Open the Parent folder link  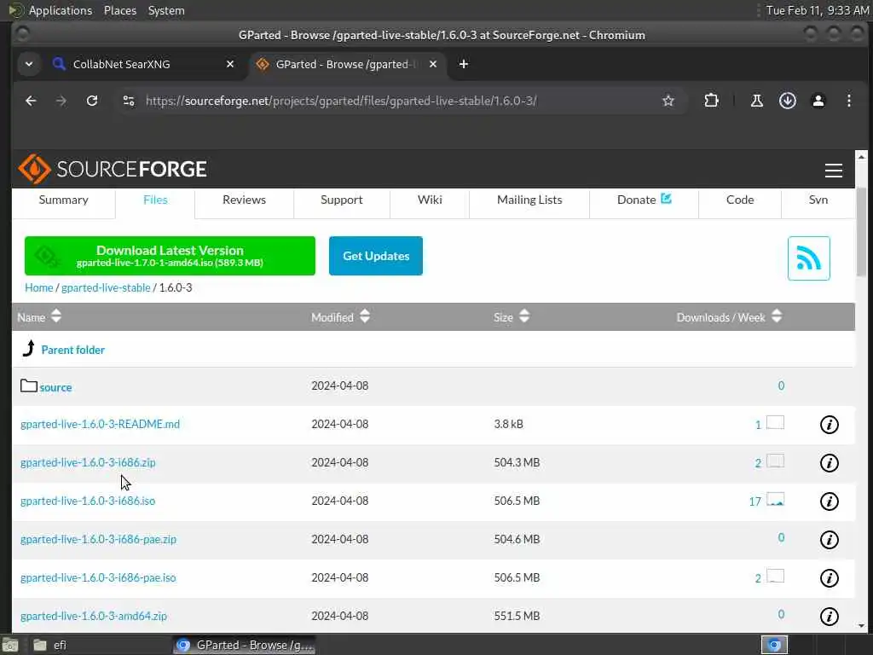(x=73, y=350)
